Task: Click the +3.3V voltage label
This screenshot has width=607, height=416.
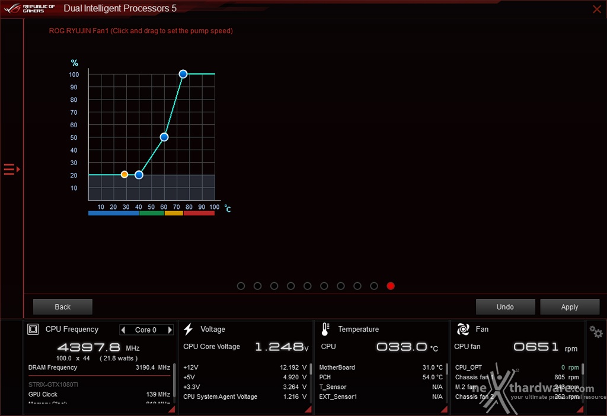Action: tap(191, 386)
